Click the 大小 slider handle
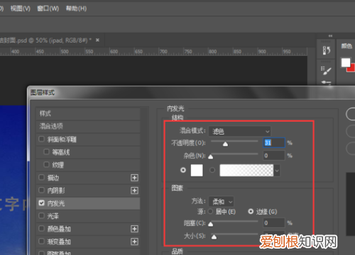The width and height of the screenshot is (355, 255). (x=214, y=237)
